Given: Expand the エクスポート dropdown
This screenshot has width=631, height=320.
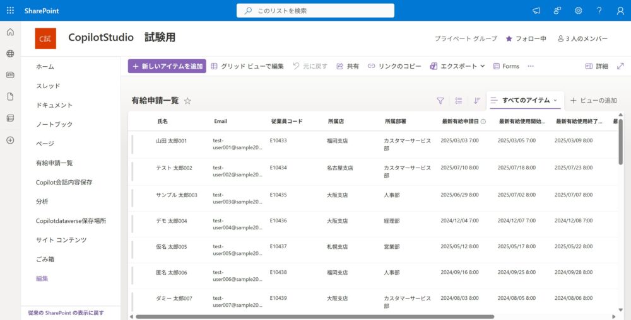Looking at the screenshot, I should coord(457,66).
